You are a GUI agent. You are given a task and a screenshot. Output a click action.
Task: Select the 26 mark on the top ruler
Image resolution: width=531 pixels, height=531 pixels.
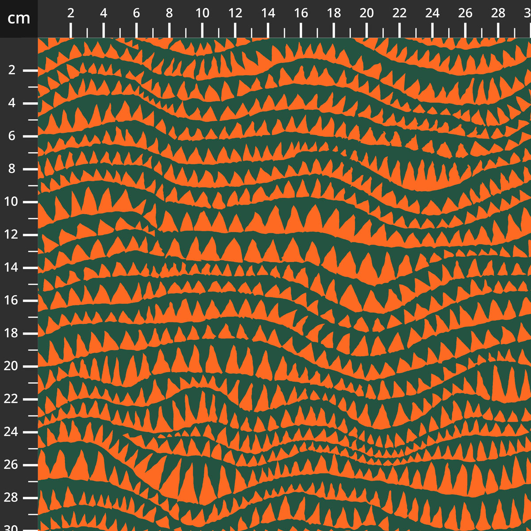(465, 13)
